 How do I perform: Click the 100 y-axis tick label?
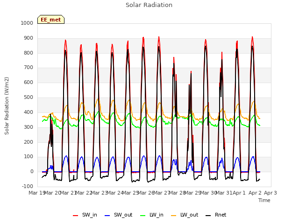28,157
